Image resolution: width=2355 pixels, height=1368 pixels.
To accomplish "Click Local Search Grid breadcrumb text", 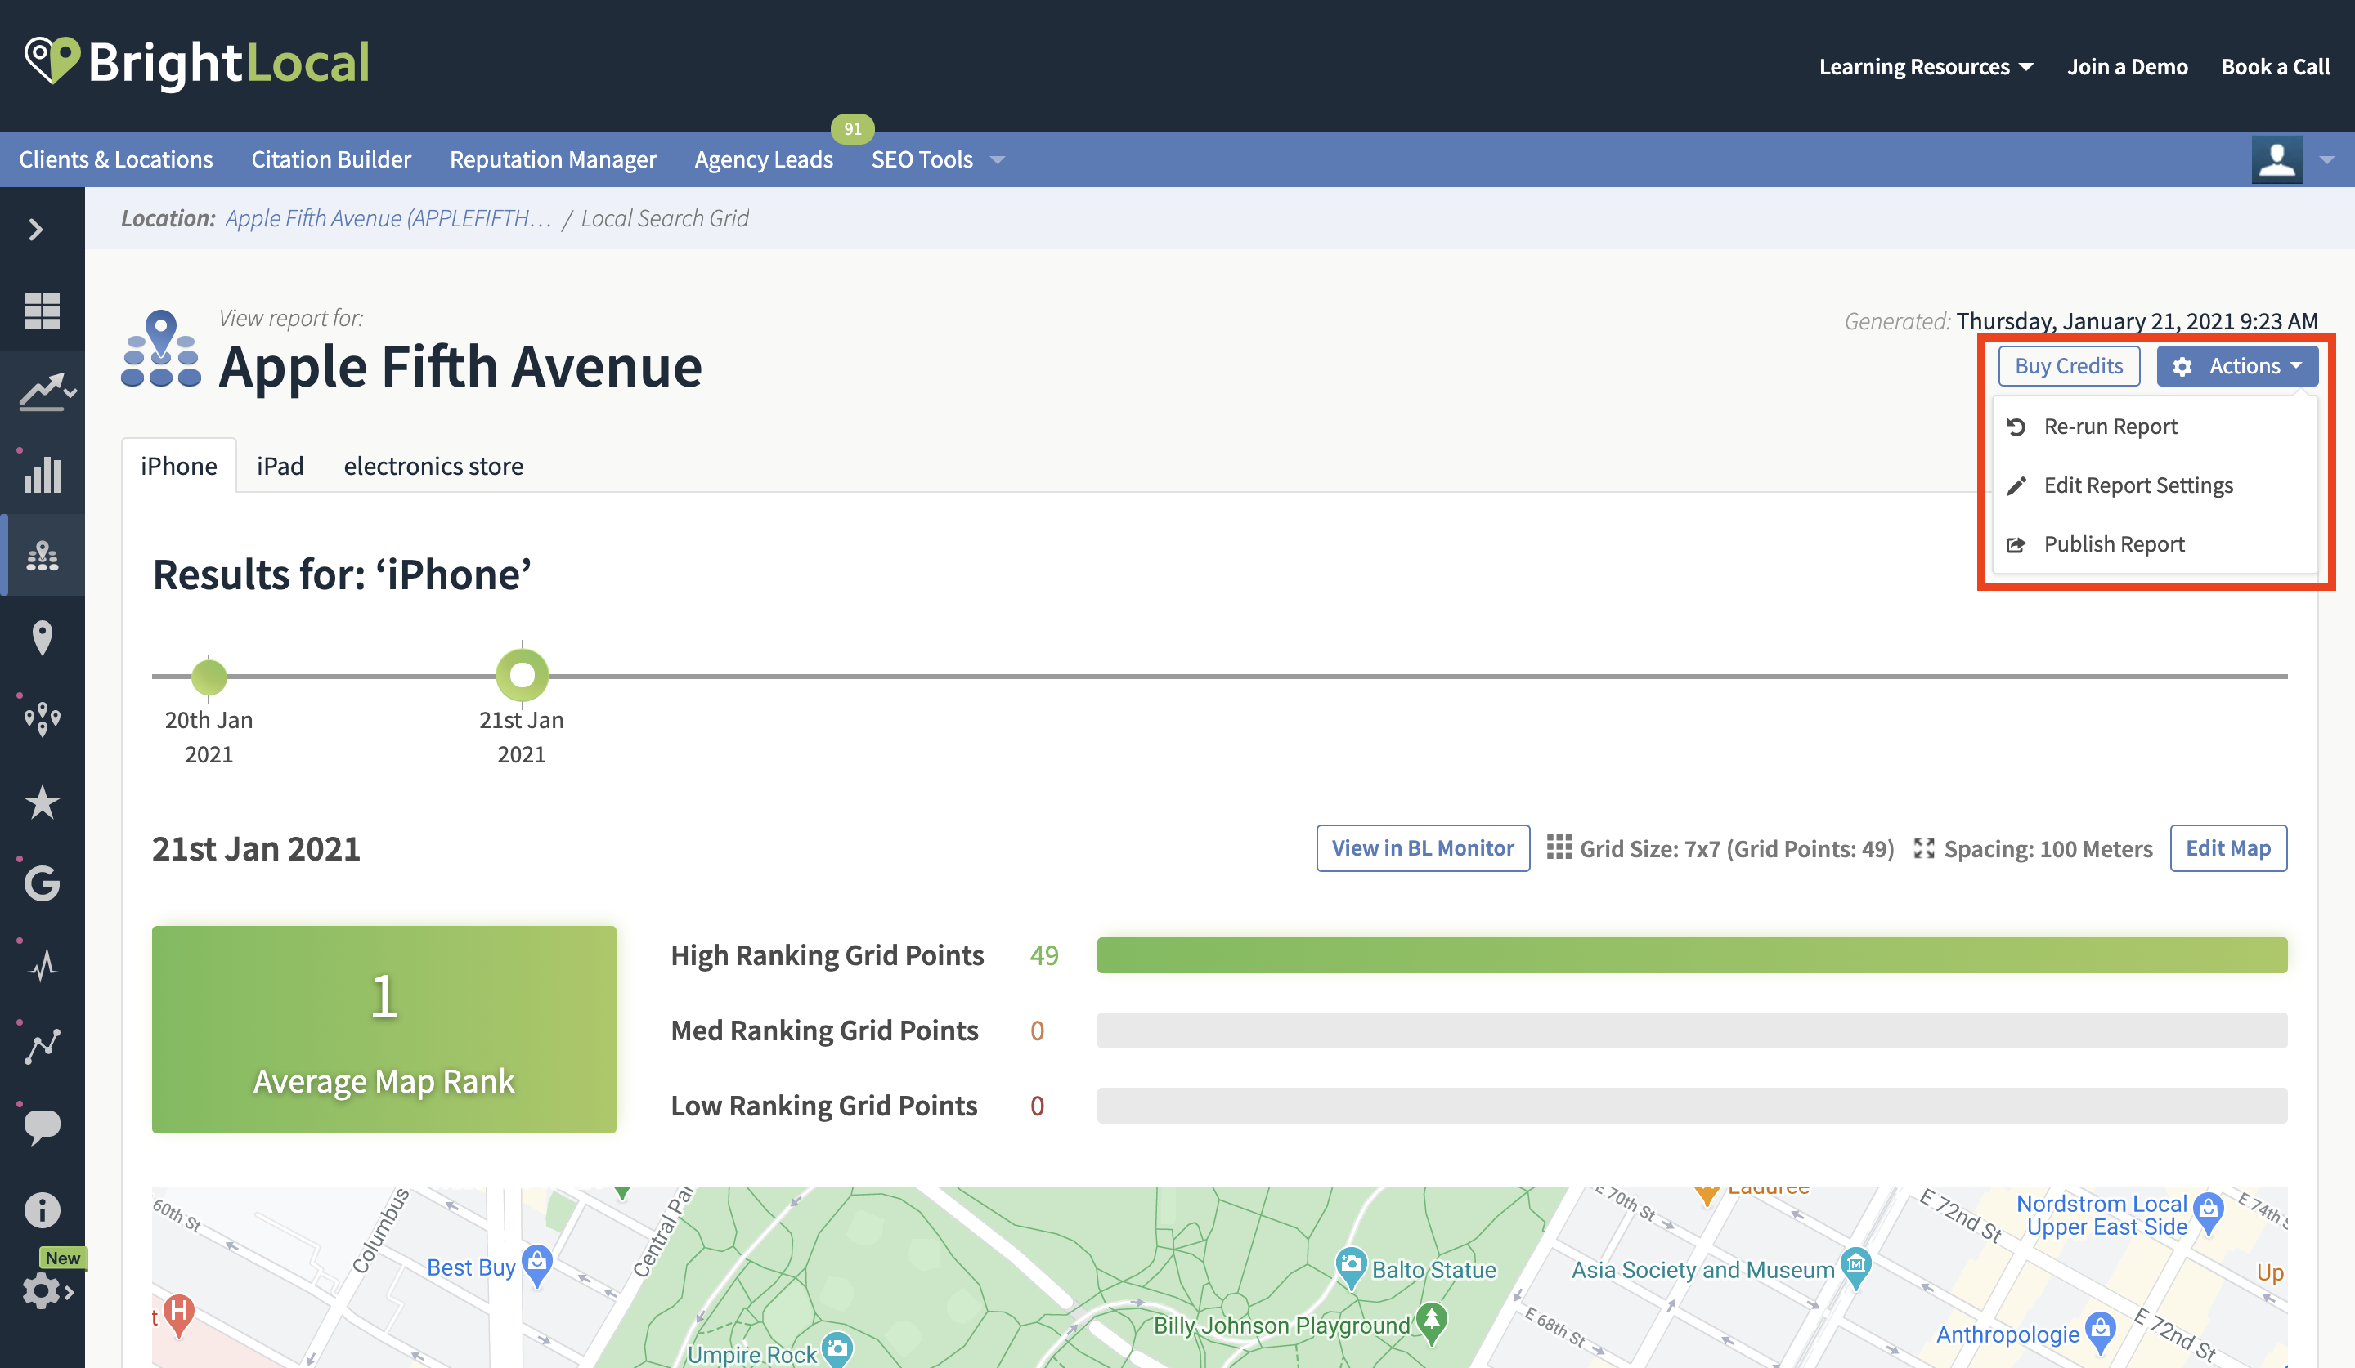I will coord(665,217).
